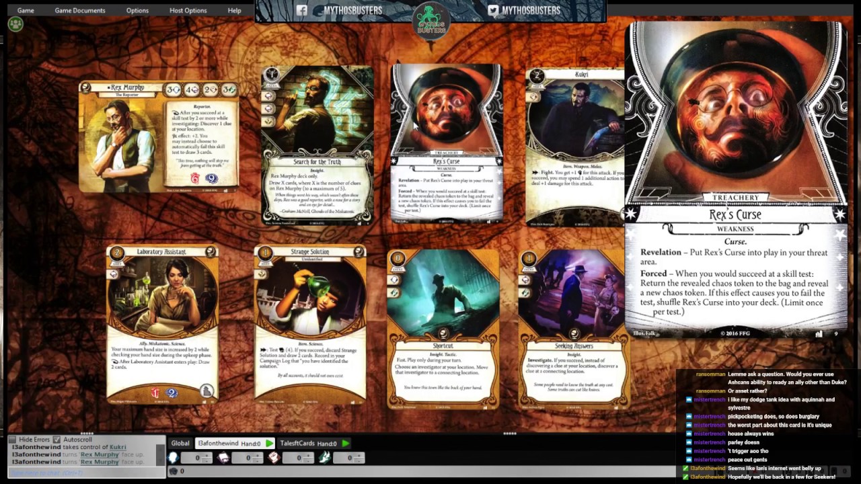This screenshot has width=861, height=484.
Task: Decrease the agility counter with minus
Action: (x=359, y=460)
